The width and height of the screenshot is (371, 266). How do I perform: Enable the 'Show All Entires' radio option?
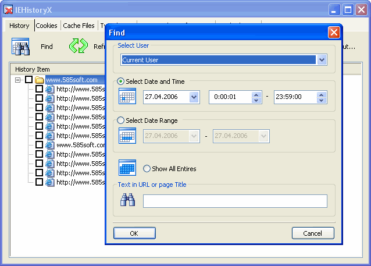coord(147,169)
